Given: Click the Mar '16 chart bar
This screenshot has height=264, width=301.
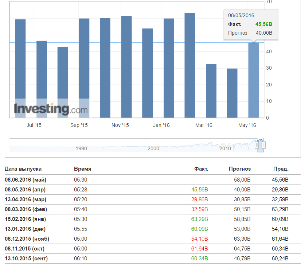Looking at the screenshot, I should (211, 91).
